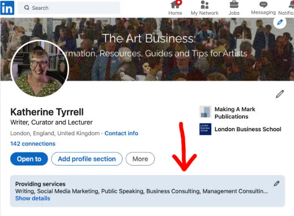View the 142 connections link
The image size is (294, 216).
(32, 144)
